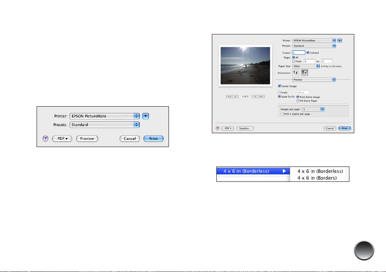Go to first page of print preview
The height and width of the screenshot is (272, 386).
pyautogui.click(x=229, y=97)
